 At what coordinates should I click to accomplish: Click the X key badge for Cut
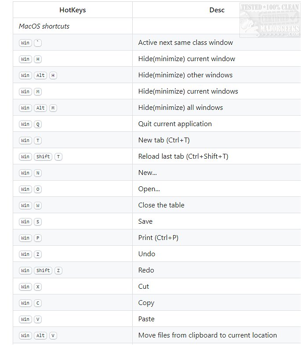[x=38, y=287]
